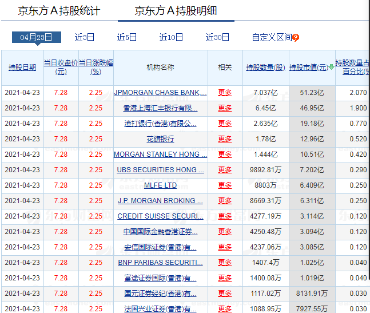Click 更多 in the 法国兴业证券 row

(x=225, y=309)
